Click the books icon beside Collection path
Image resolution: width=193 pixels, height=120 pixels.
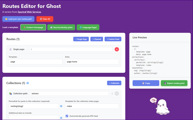point(10,94)
